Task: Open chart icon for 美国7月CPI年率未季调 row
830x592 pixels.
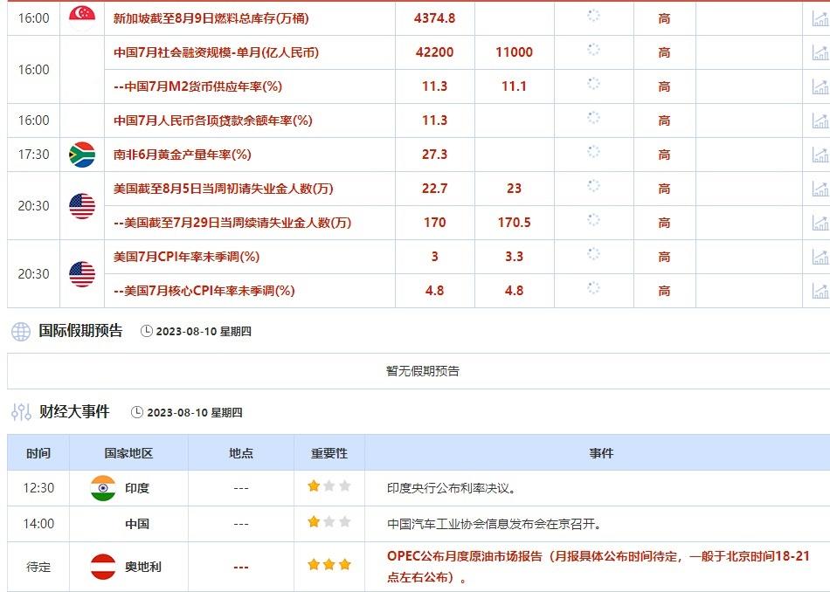Action: pos(821,257)
